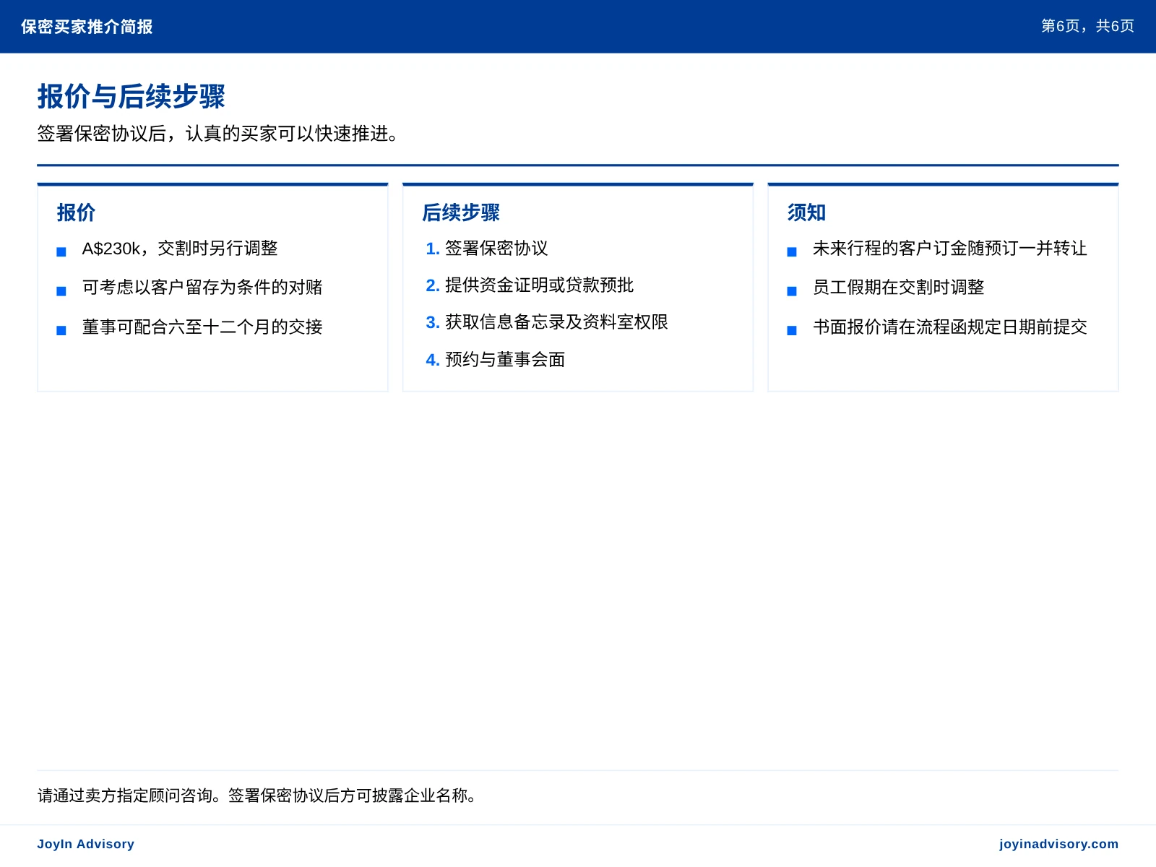Click the page indicator "第6页，共6页"

coord(1087,26)
